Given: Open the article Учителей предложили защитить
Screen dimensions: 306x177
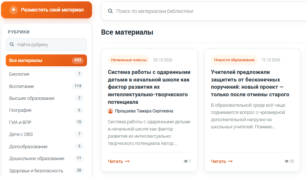Looking at the screenshot, I should pyautogui.click(x=250, y=83).
